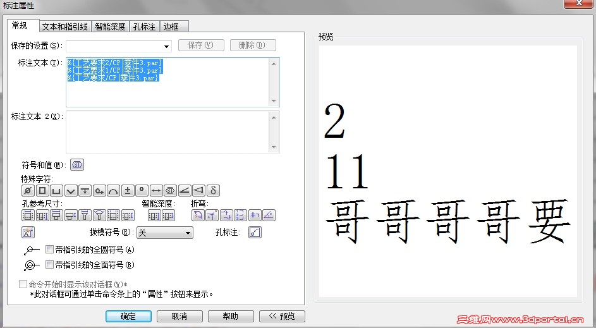Open the 孔标注 tab
The image size is (596, 328).
tap(145, 27)
